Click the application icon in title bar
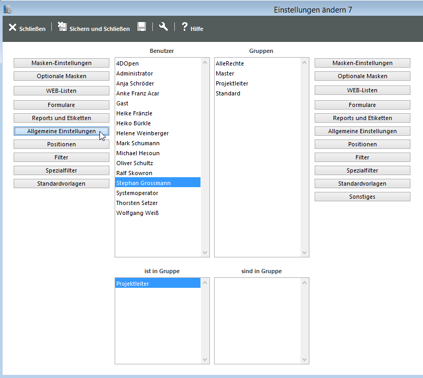 tap(7, 9)
